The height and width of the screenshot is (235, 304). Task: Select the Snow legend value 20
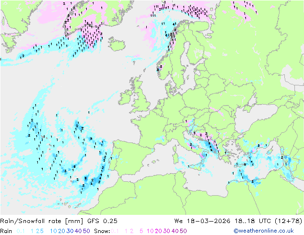pos(158,231)
